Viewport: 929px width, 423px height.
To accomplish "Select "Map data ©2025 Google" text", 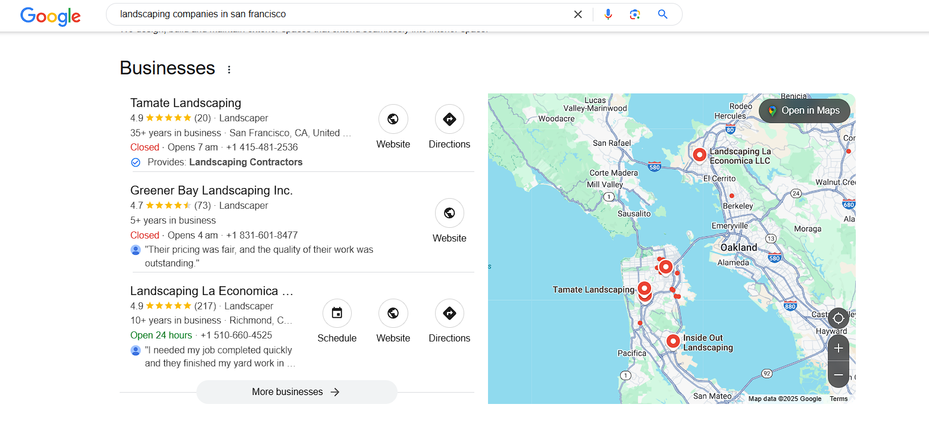I will [x=784, y=399].
